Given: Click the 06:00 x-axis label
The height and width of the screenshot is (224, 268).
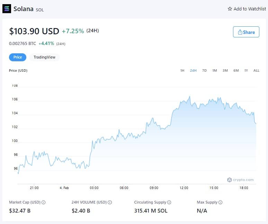Looking at the screenshot, I should (x=124, y=188).
